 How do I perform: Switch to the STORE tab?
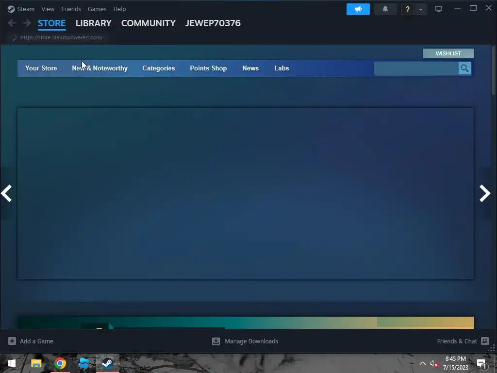click(51, 23)
